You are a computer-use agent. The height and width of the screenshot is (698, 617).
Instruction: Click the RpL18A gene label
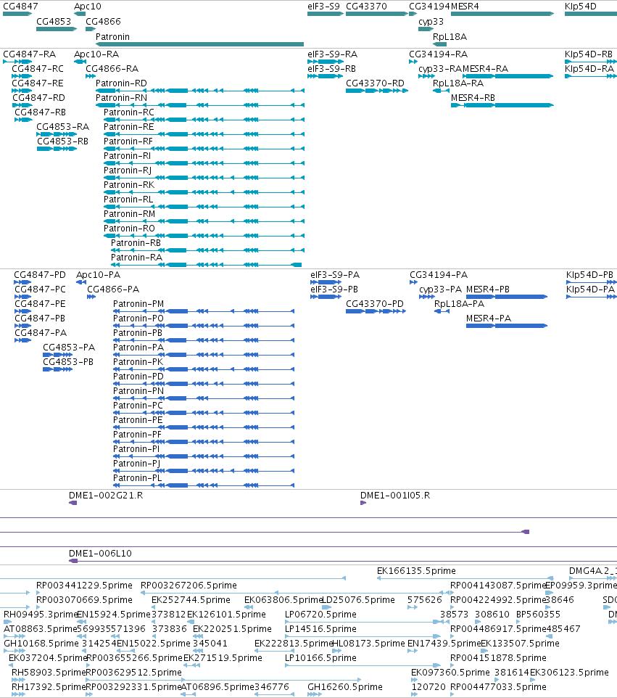point(450,37)
